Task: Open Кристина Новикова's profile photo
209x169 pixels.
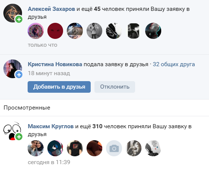Action: pyautogui.click(x=13, y=69)
